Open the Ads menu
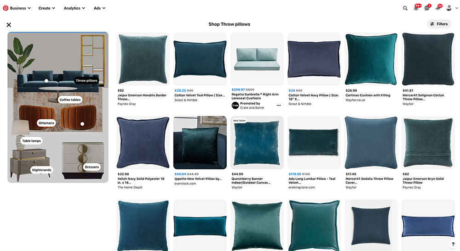Screen dimensions: 460x251 (x=99, y=8)
